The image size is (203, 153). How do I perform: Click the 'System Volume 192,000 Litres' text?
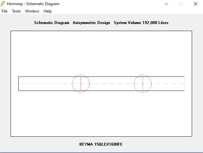(x=141, y=23)
